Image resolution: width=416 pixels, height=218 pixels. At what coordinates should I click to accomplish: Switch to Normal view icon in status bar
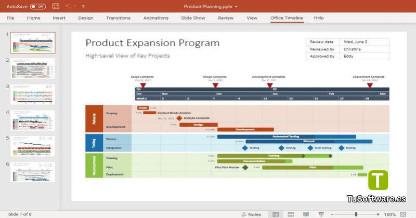tap(276, 214)
